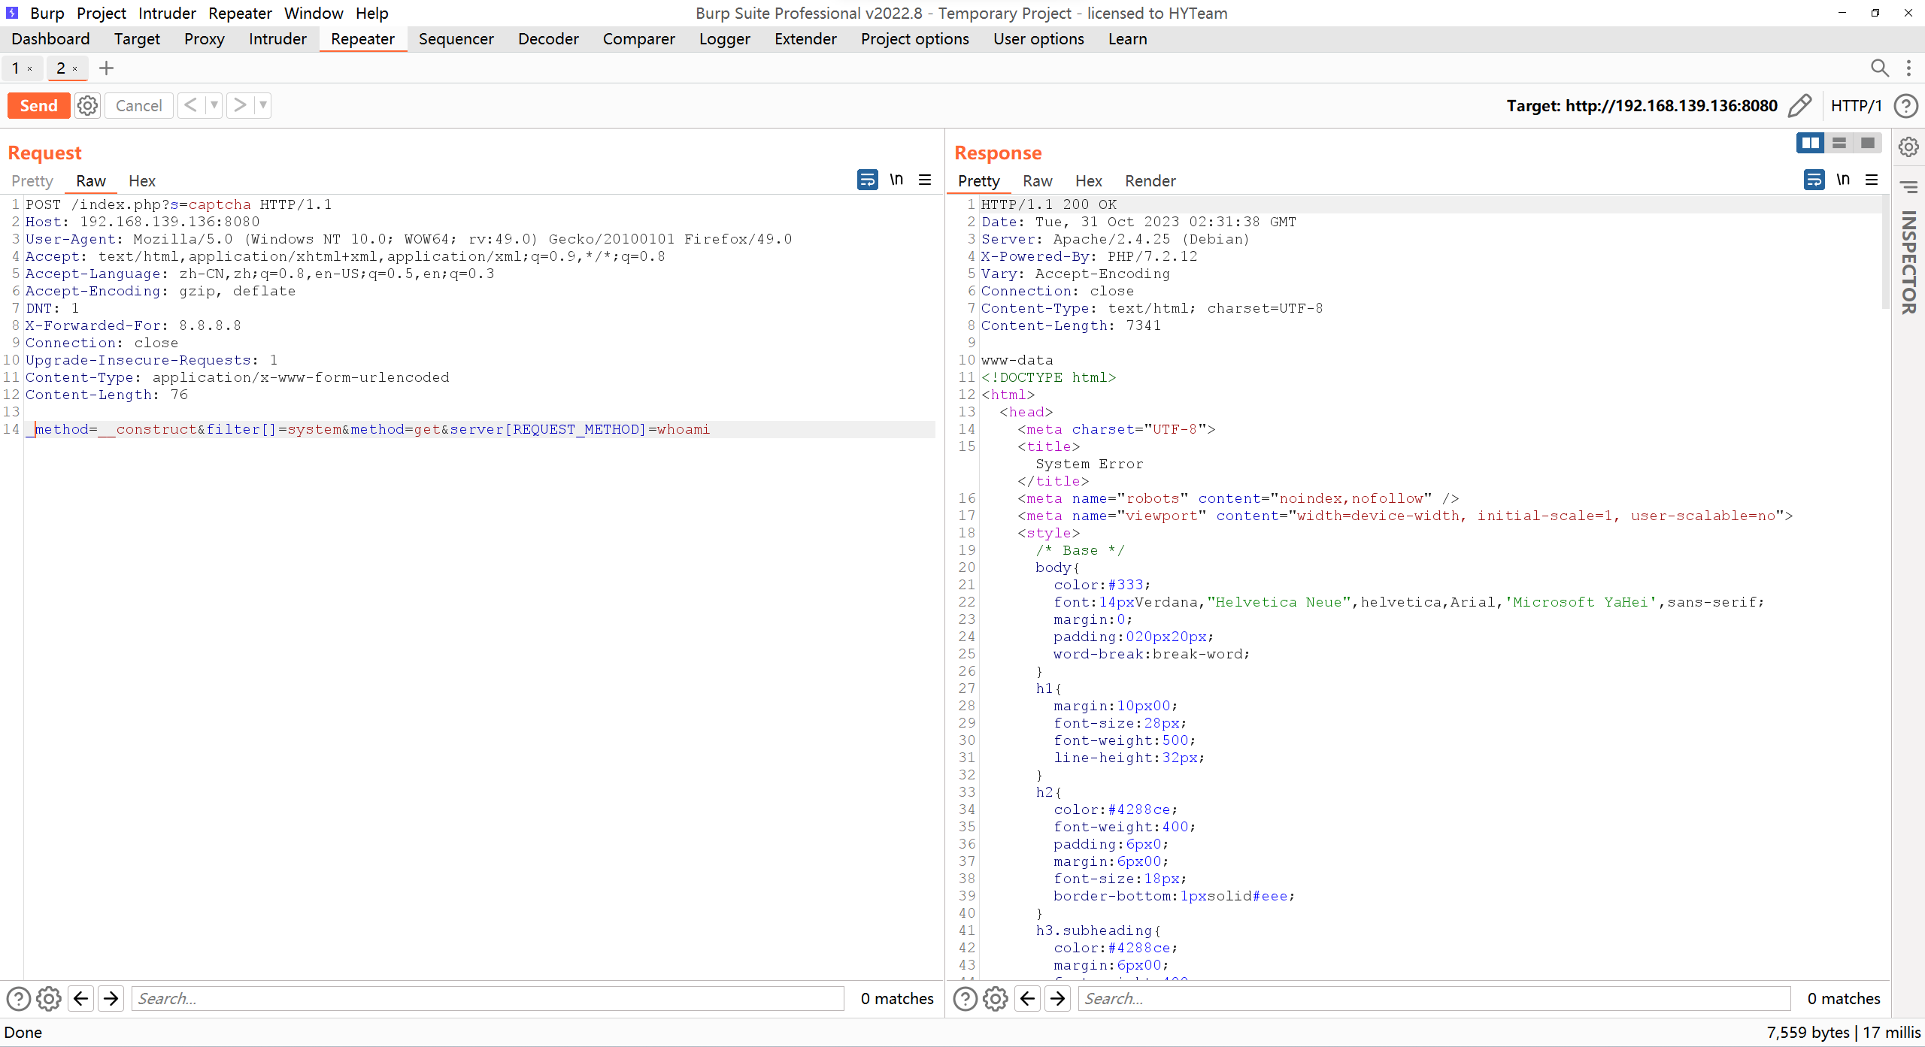Jump to the previous match in Request search

[x=81, y=999]
